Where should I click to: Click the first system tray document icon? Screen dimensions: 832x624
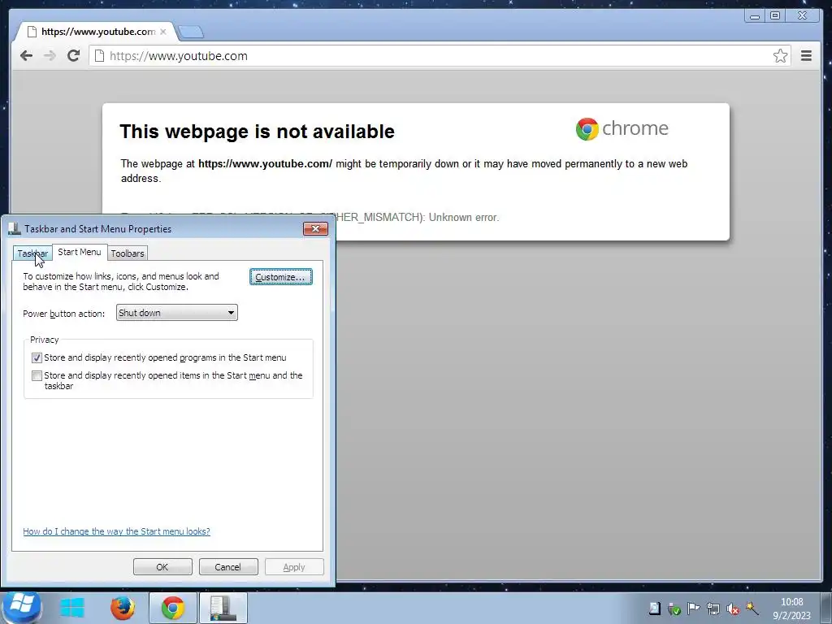click(x=655, y=609)
